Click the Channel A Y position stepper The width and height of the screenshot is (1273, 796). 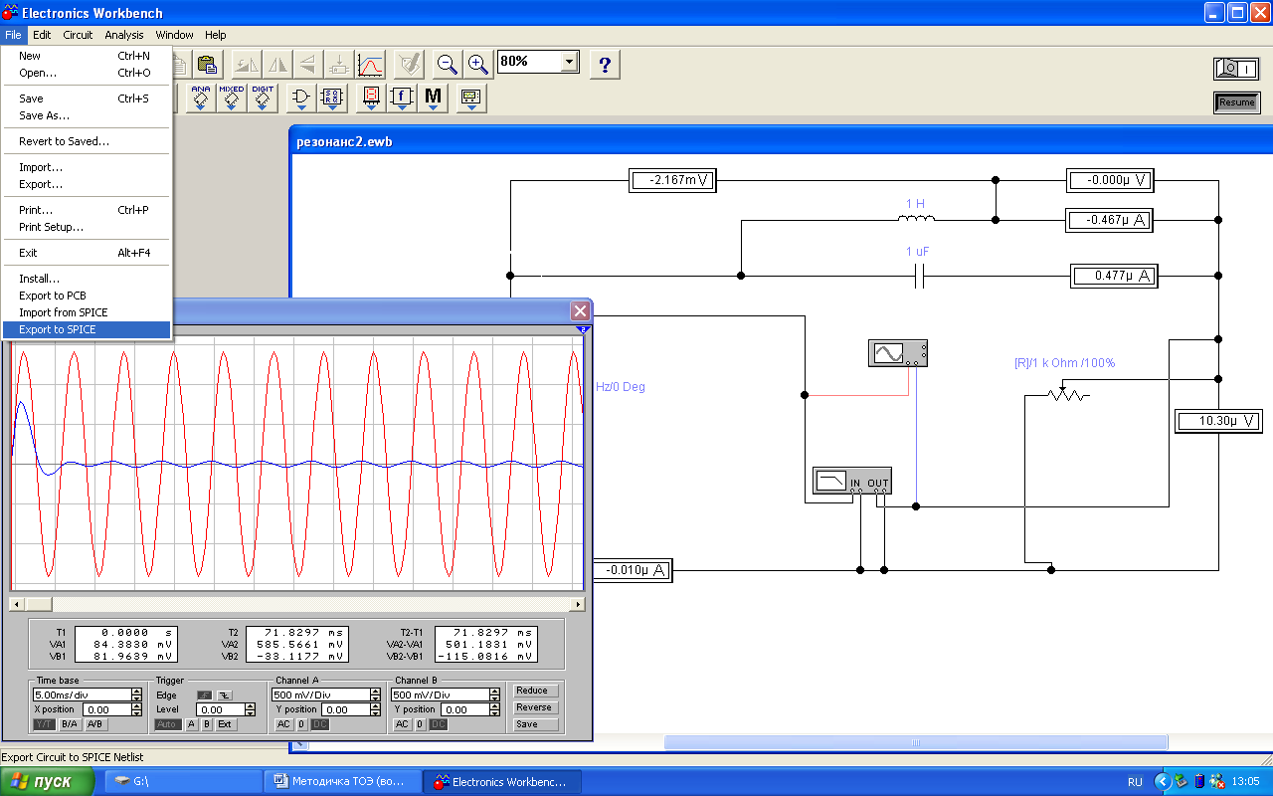[x=375, y=709]
